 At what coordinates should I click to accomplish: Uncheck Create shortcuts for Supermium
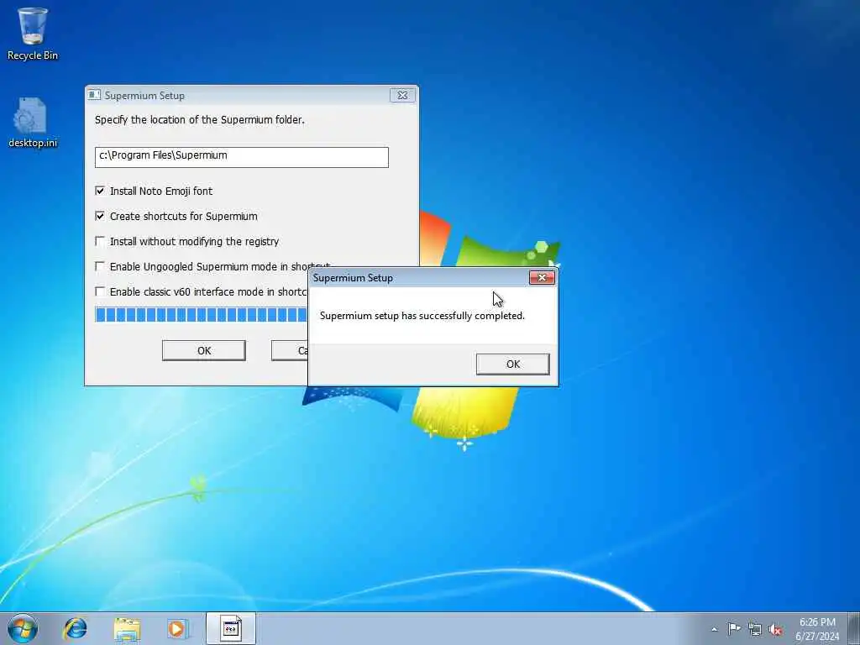click(100, 216)
